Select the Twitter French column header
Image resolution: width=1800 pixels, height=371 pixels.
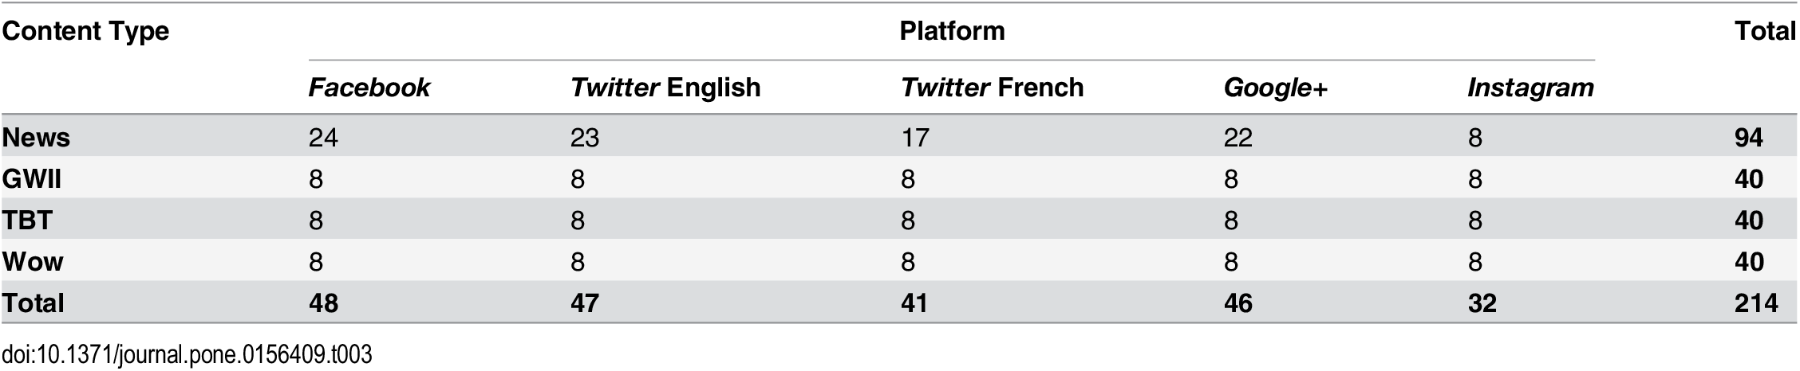pos(992,88)
